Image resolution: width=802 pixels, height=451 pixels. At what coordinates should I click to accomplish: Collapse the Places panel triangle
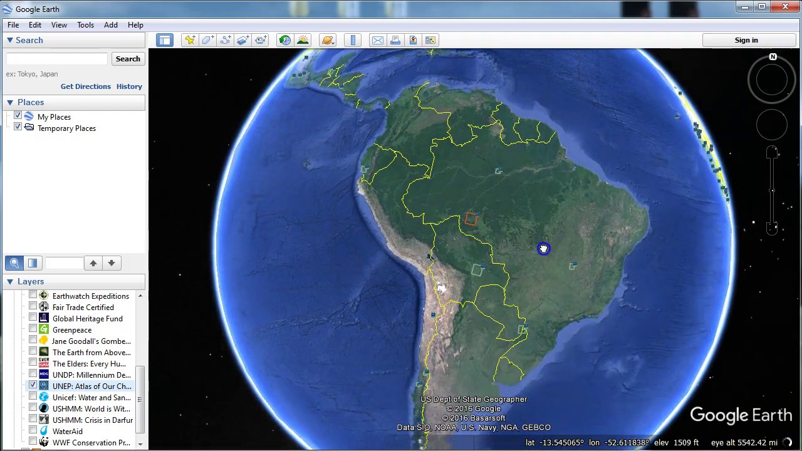pyautogui.click(x=10, y=102)
